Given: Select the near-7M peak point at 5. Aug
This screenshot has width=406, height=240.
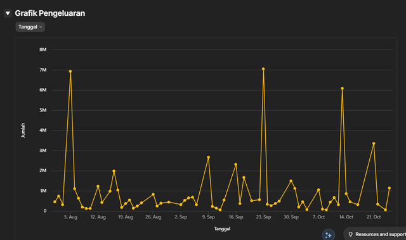Looking at the screenshot, I should tap(70, 72).
